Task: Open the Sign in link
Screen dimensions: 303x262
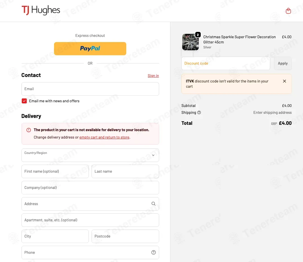Action: pos(153,76)
